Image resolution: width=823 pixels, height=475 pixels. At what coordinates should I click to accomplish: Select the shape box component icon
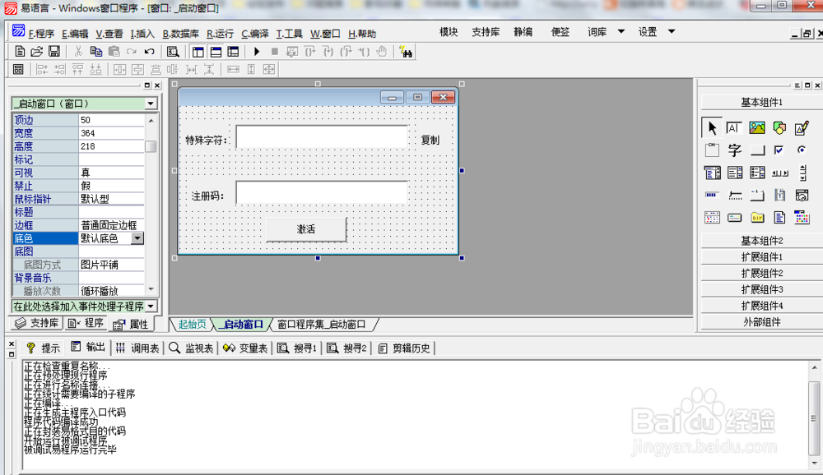point(779,127)
